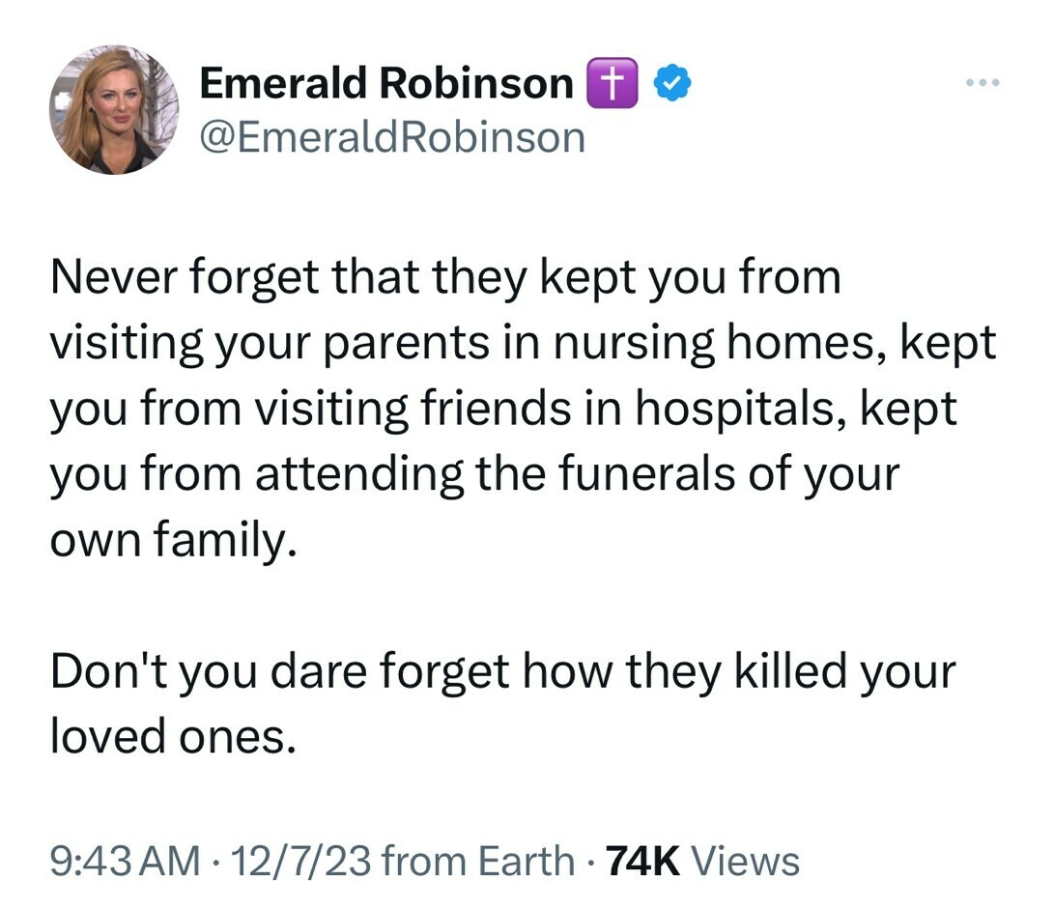
Task: Open the three-dot more options menu
Action: click(x=984, y=83)
